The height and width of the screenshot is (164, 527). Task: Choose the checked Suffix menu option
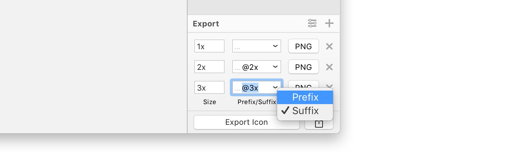[305, 111]
